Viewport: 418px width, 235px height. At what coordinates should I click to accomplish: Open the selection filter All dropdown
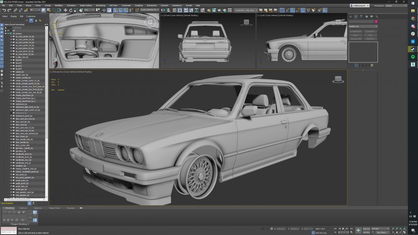[35, 10]
